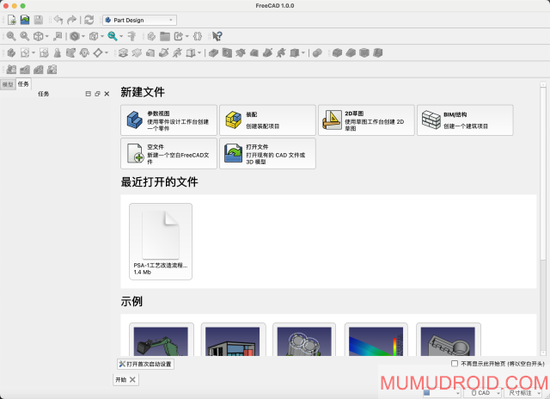The image size is (550, 399).
Task: Expand the draw style dropdown arrow
Action: click(83, 36)
